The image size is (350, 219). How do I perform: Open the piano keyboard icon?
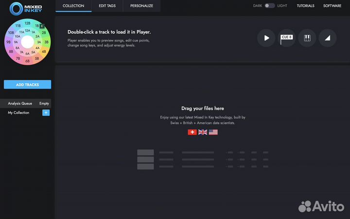pyautogui.click(x=307, y=38)
